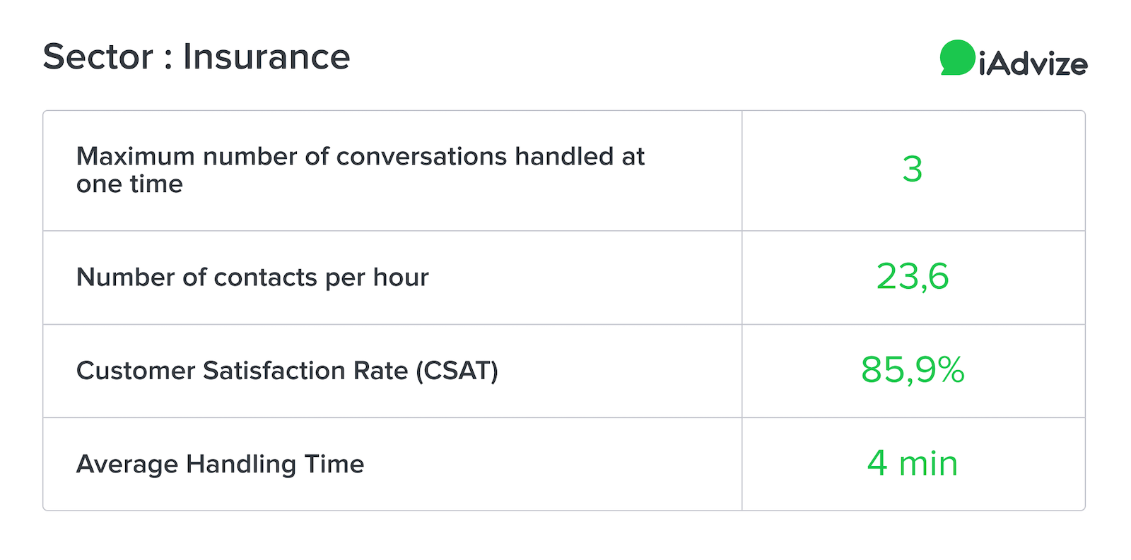This screenshot has width=1131, height=560.
Task: Select the 'Average Handling Time' label
Action: (220, 464)
